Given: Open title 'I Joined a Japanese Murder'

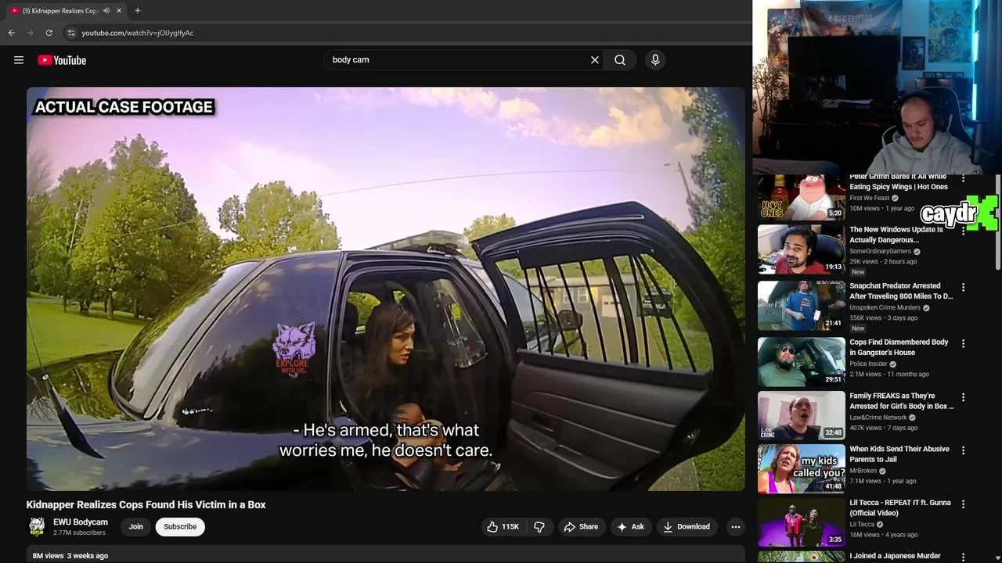Looking at the screenshot, I should coord(895,556).
